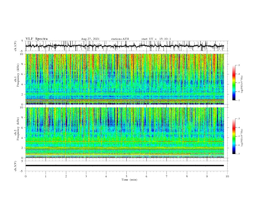Viewport: 256px width, 198px height.
Task: Click the ch.1 PSD color bar
Action: pos(234,83)
